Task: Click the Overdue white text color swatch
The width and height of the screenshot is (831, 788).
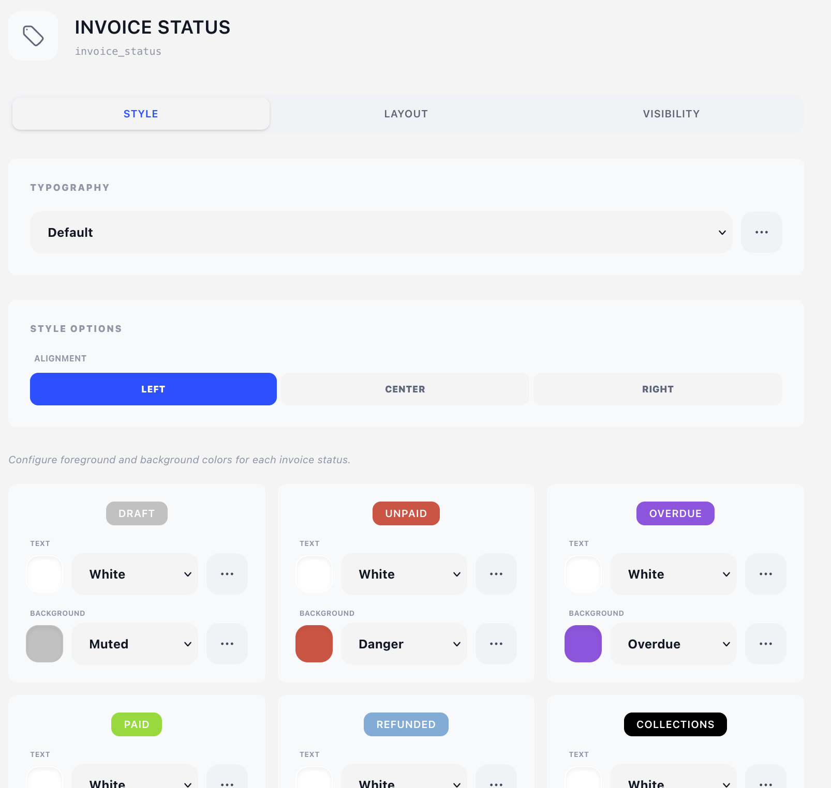Action: pos(583,574)
